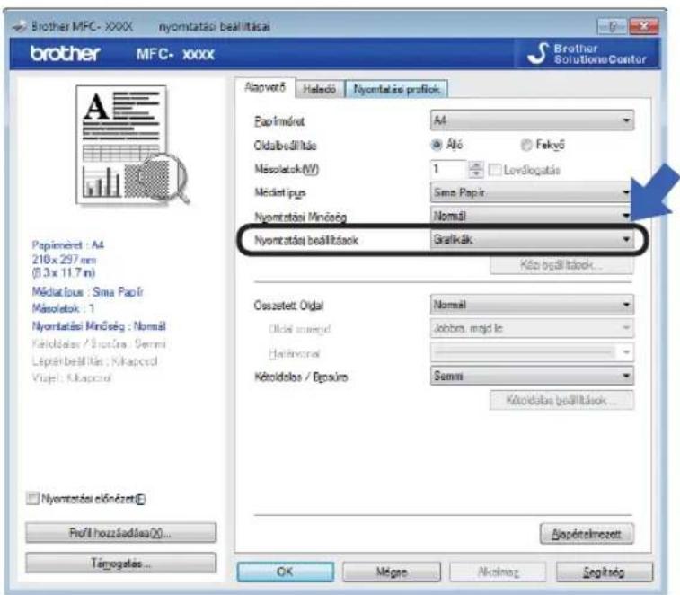680x595 pixels.
Task: Click the Másolatok : 1 summary text
Action: coord(63,308)
